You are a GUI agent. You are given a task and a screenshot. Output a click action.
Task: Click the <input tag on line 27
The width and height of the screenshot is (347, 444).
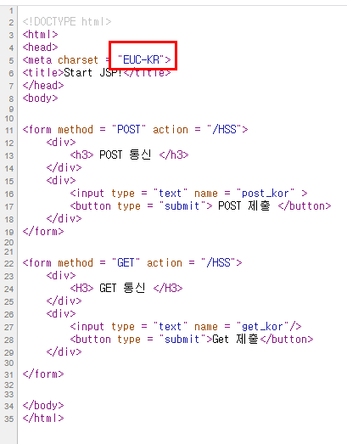87,327
